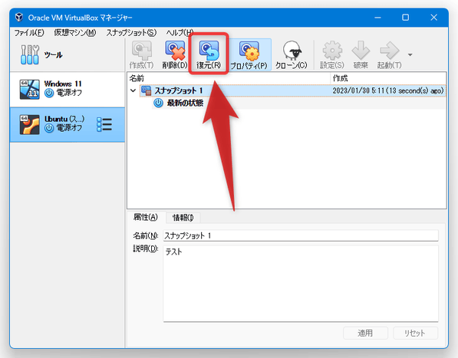Collapse the スナップショット 1 tree node

[133, 90]
